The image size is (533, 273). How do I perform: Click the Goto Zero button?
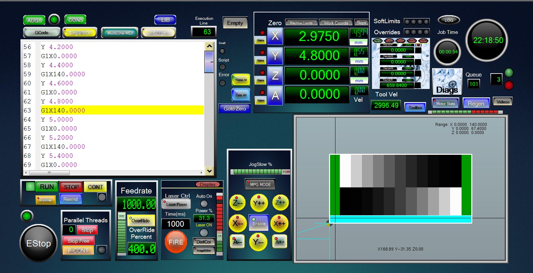(x=235, y=108)
